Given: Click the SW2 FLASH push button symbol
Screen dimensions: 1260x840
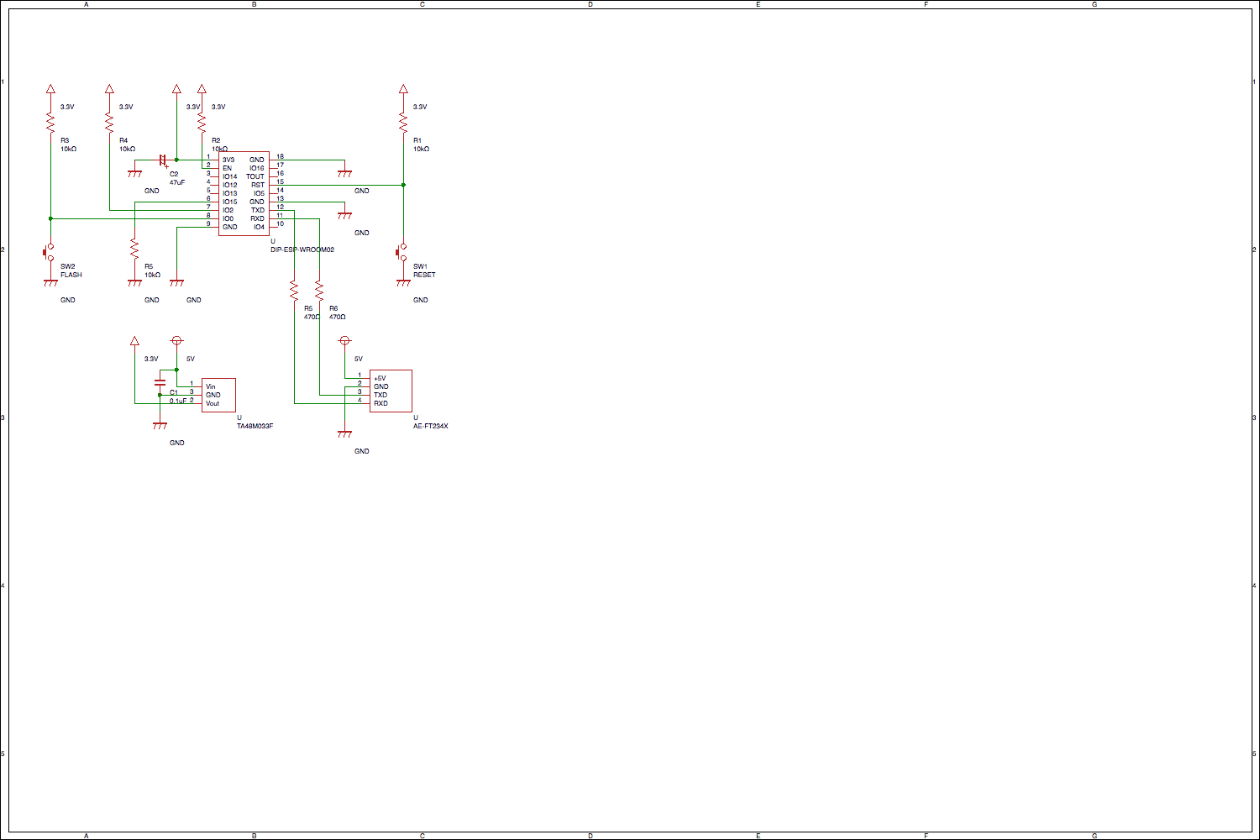Looking at the screenshot, I should coord(49,253).
